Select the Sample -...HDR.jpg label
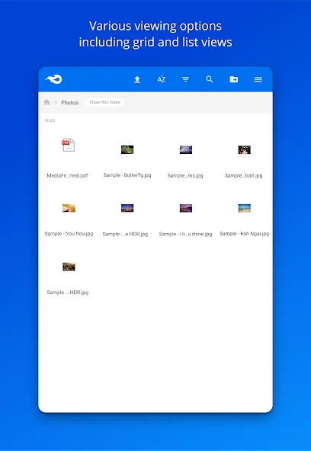 tap(68, 293)
